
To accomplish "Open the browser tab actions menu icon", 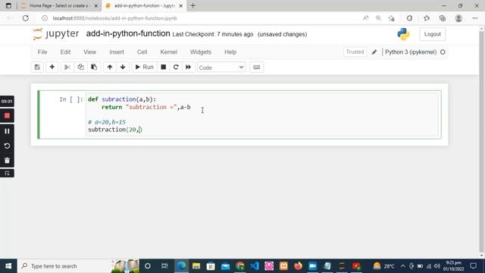I will (x=8, y=5).
